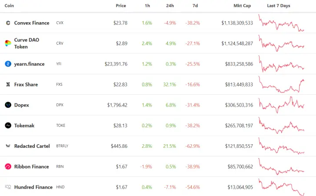This screenshot has width=316, height=196.
Task: Click the Ribbon Finance pink logo
Action: point(8,166)
